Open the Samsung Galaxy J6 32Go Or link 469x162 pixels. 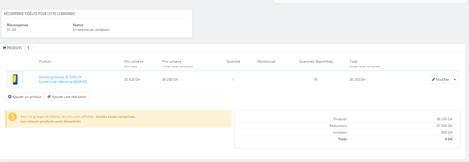click(61, 77)
